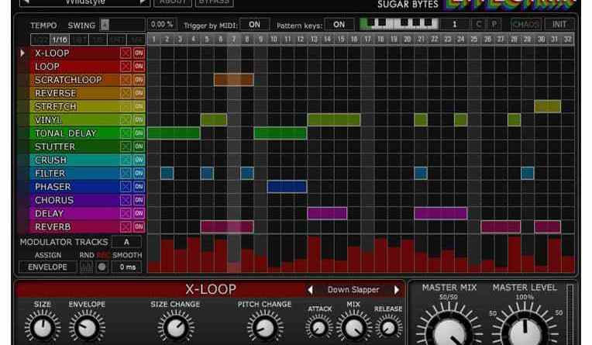Click the blue PHASER block in sequencer
This screenshot has width=592, height=345.
click(287, 187)
